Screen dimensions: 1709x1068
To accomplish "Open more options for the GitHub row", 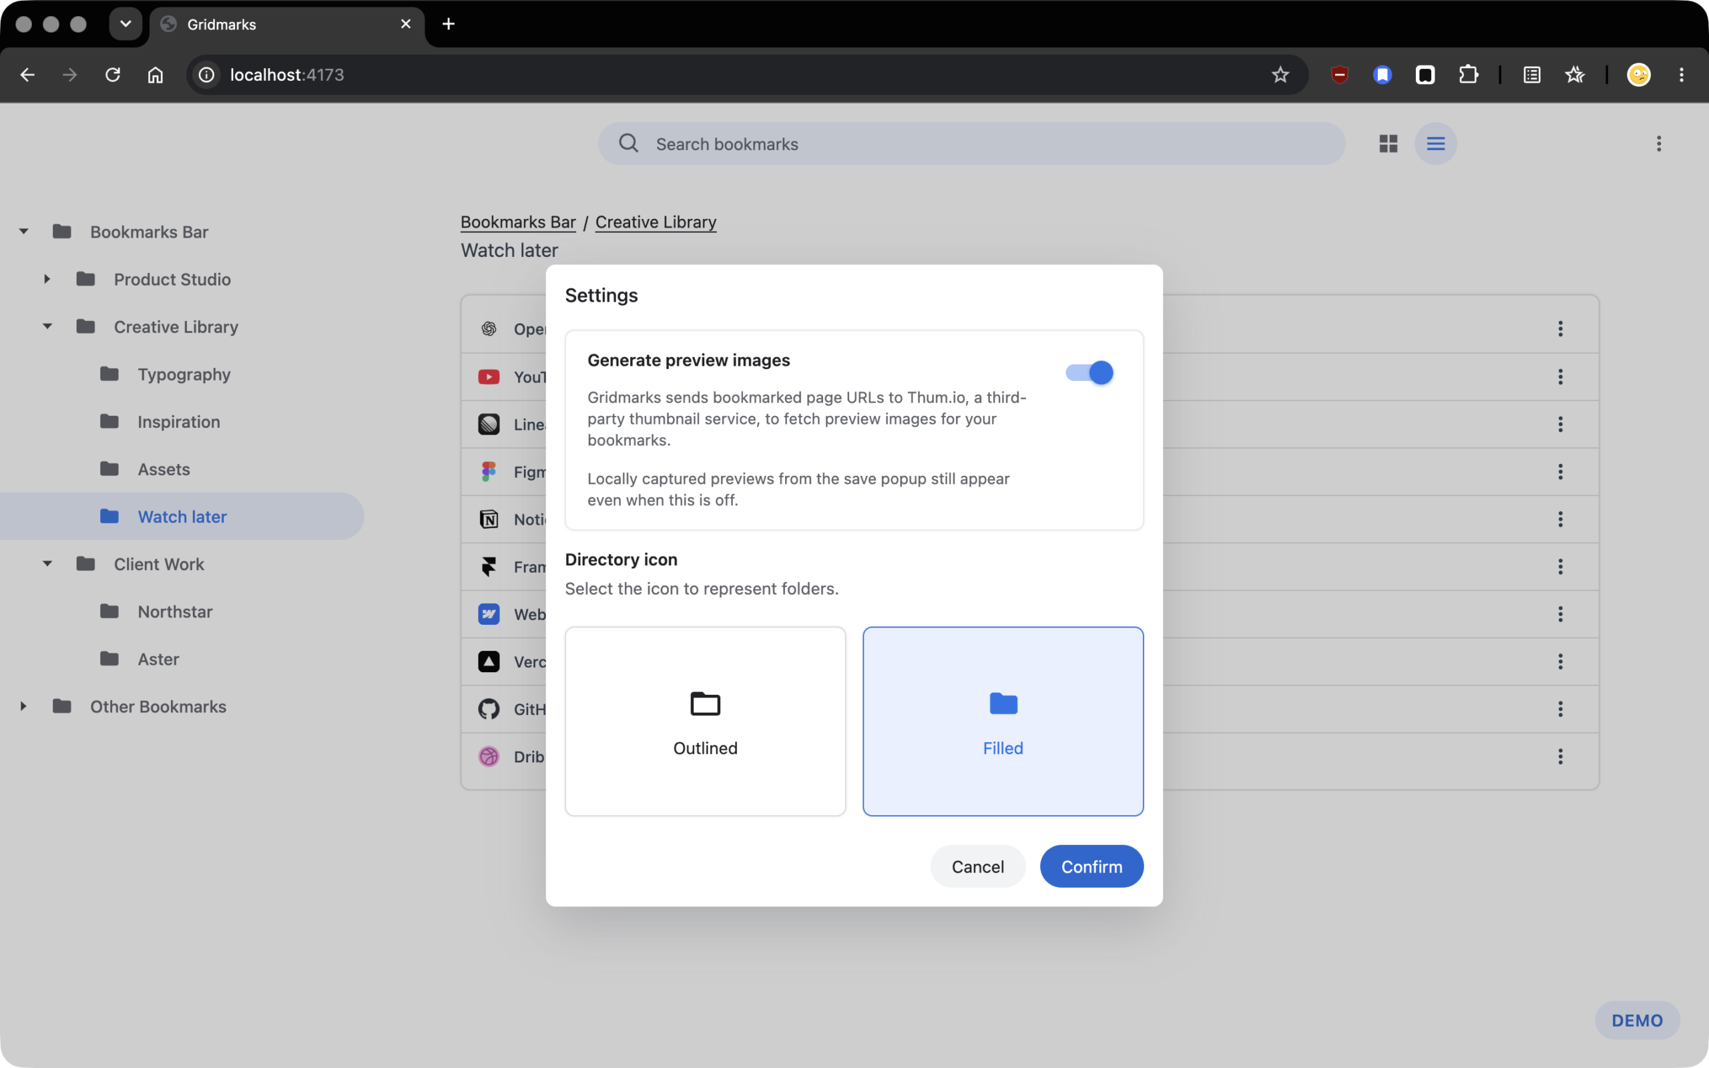I will [x=1561, y=709].
